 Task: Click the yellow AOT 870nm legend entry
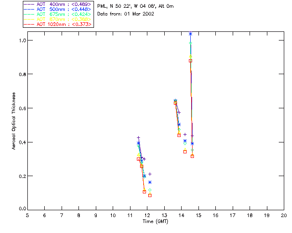click(x=57, y=19)
